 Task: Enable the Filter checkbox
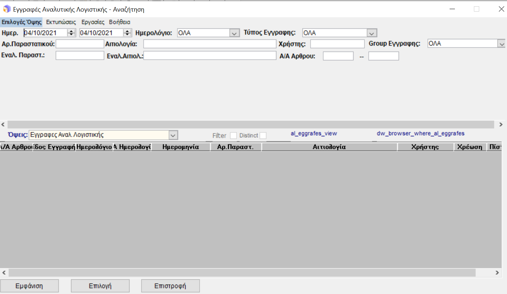tap(233, 136)
